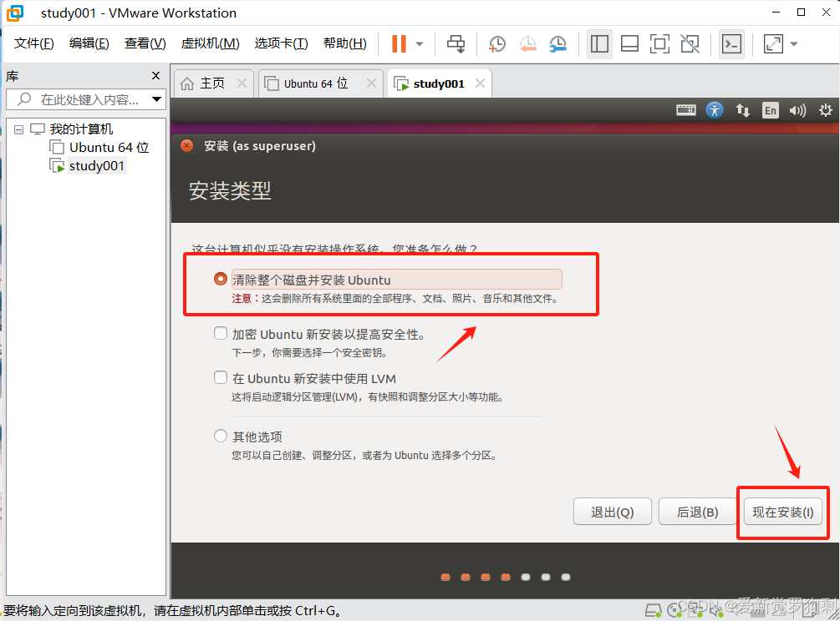Click the 退出(Q) button
Image resolution: width=840 pixels, height=621 pixels.
tap(613, 512)
